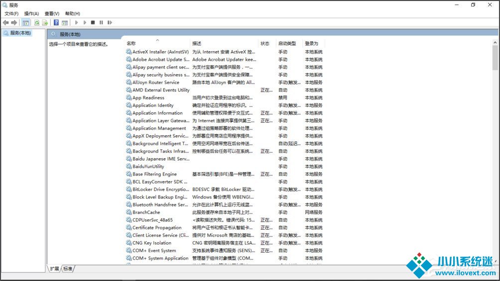500x281 pixels.
Task: Toggle the show/hide action pane icon
Action: coord(65,22)
